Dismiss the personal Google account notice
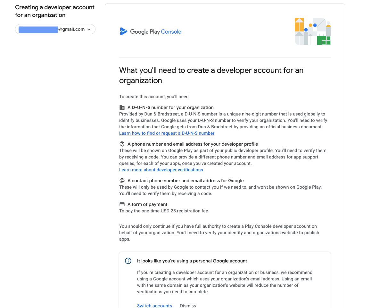The height and width of the screenshot is (308, 371). point(188,306)
